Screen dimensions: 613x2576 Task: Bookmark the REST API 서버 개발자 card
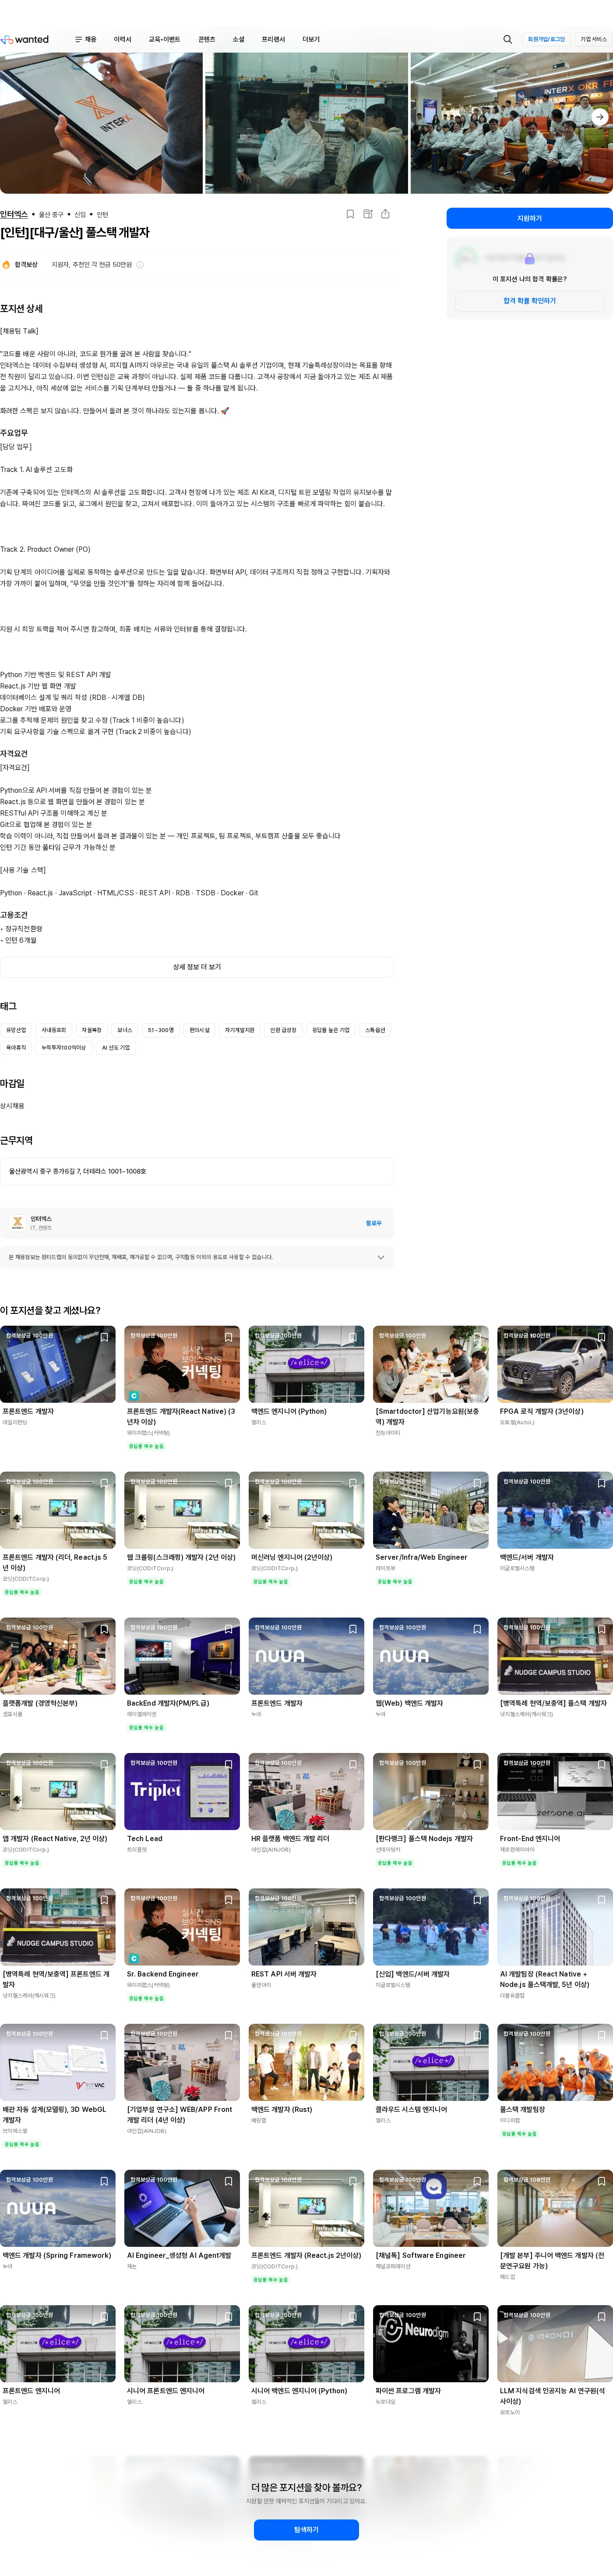[x=352, y=1900]
